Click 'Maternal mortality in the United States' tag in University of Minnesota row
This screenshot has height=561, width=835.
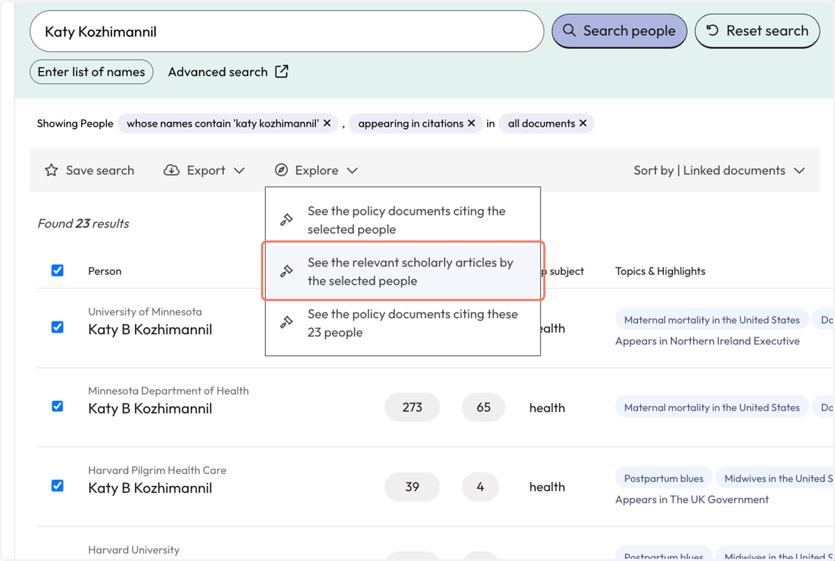[x=712, y=320]
